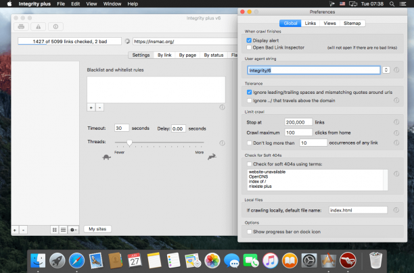This screenshot has width=414, height=273.
Task: Click the list view icon in sidebar footer
Action: 63,230
